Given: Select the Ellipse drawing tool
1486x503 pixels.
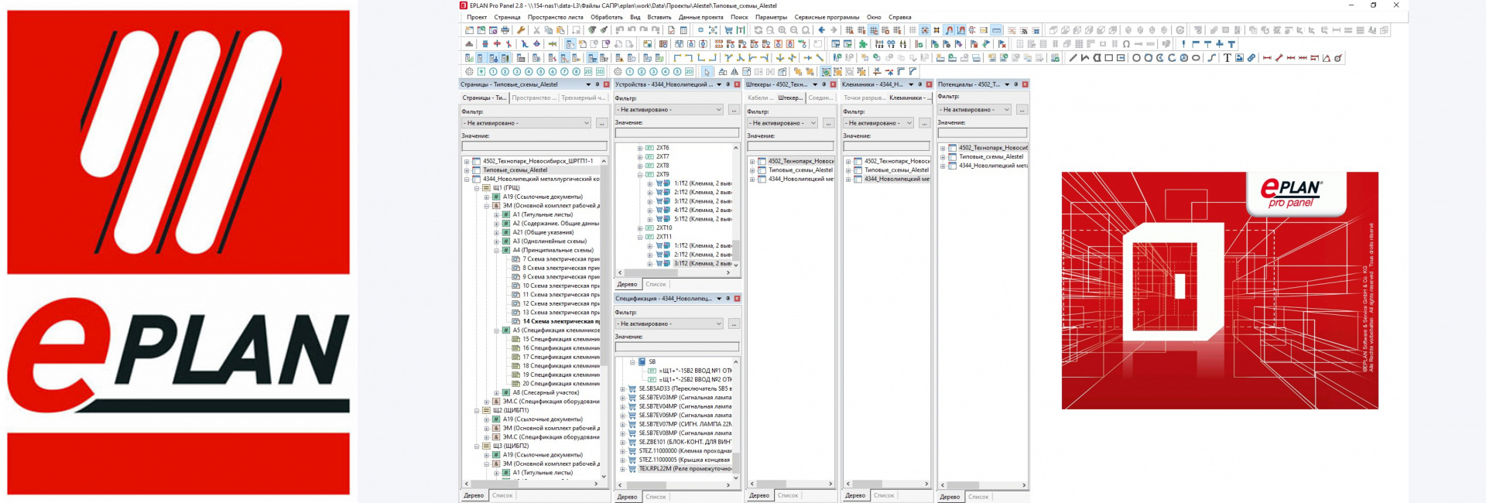Looking at the screenshot, I should click(1196, 58).
